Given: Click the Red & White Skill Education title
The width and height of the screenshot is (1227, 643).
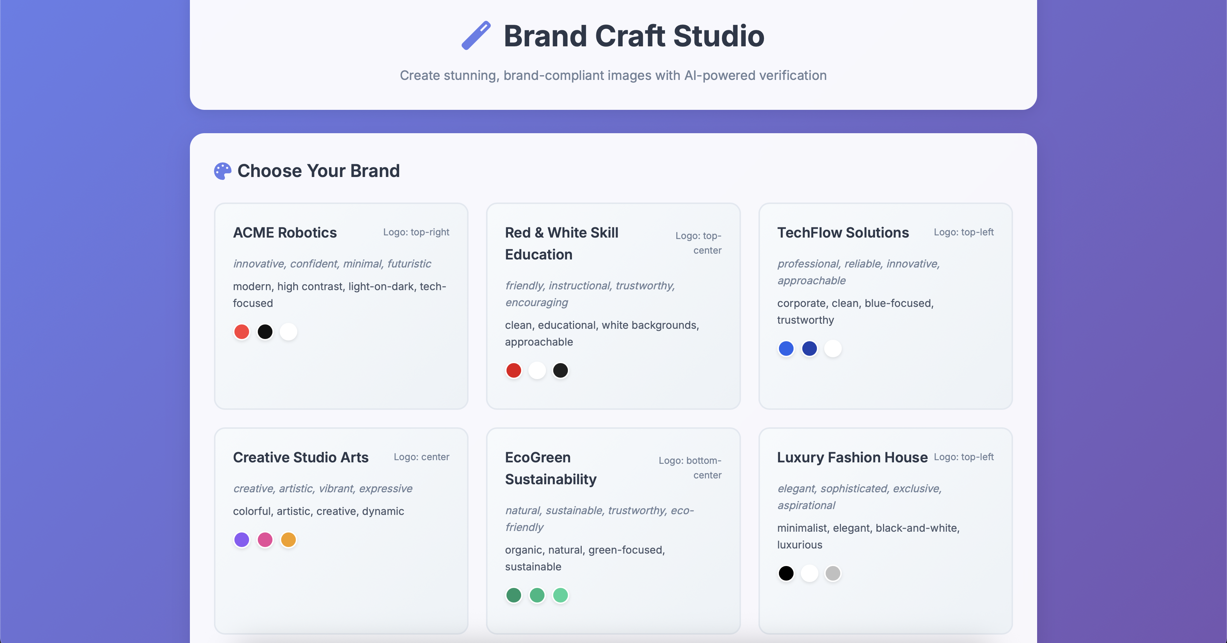Looking at the screenshot, I should [x=562, y=243].
